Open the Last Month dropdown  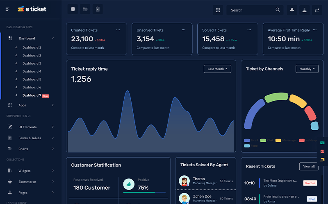point(217,69)
